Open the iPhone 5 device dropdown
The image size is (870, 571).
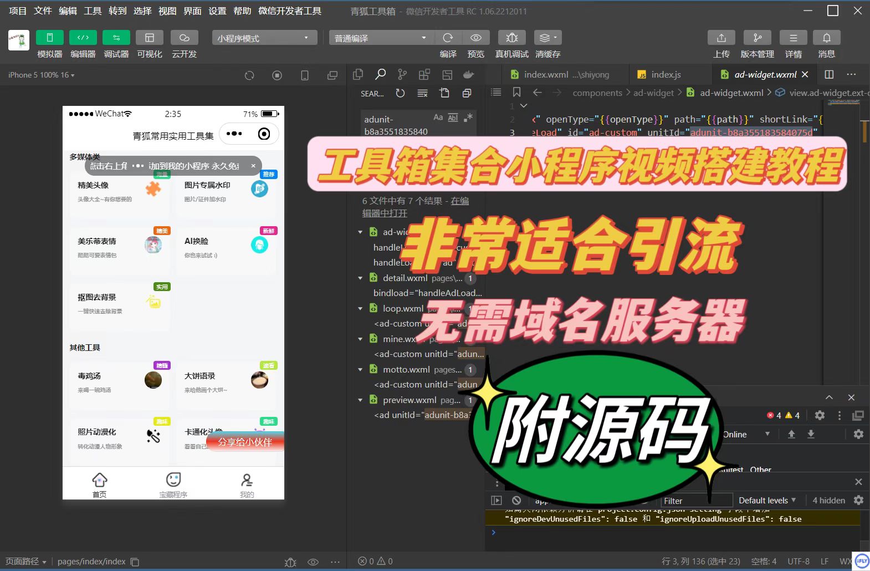[x=42, y=75]
